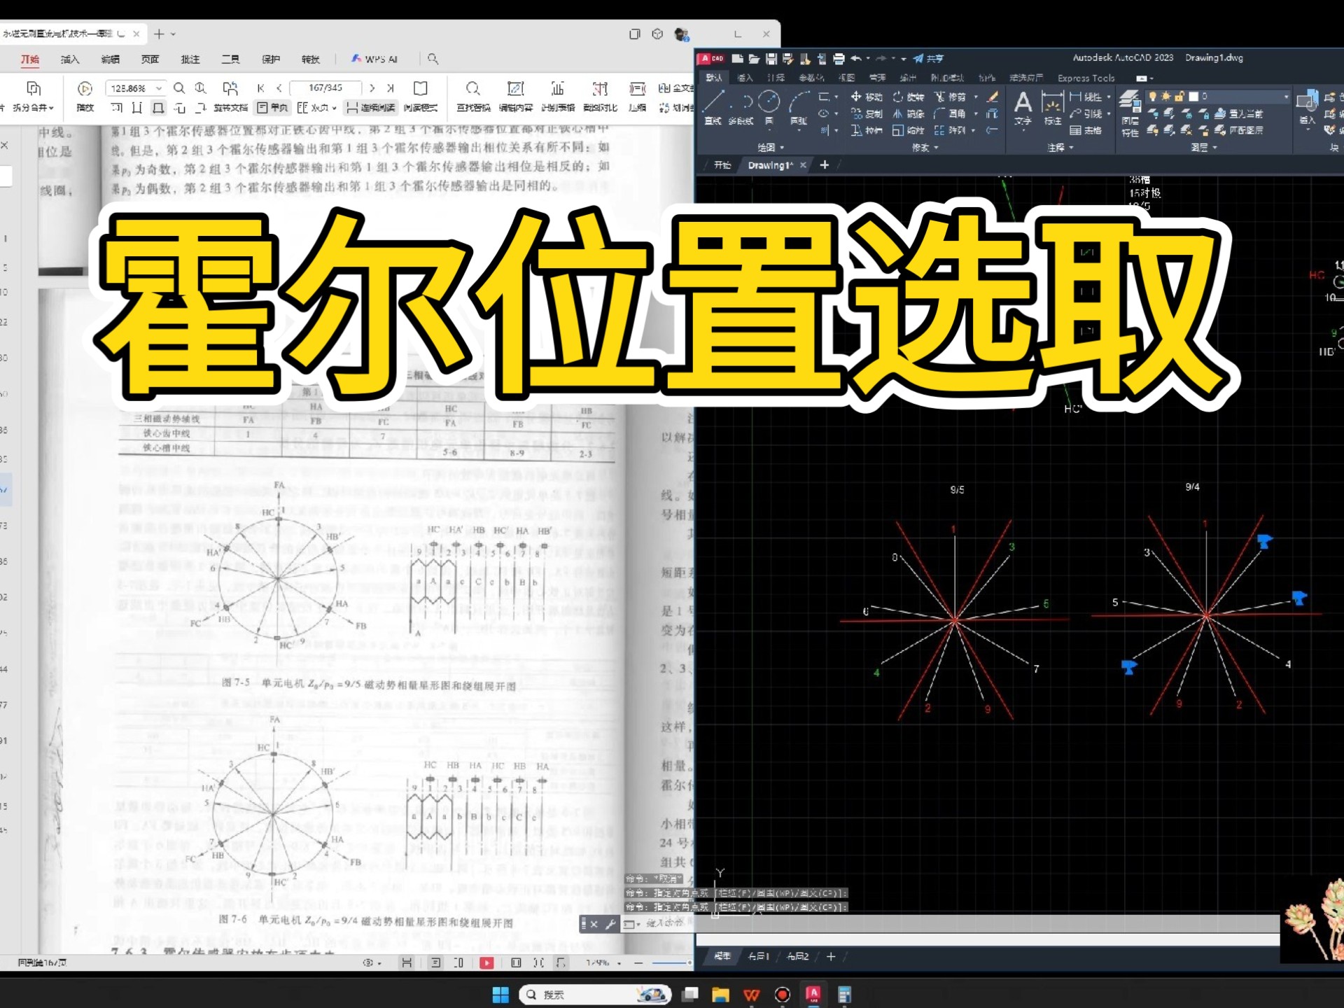Toggle the layer lock icon in layer dropdown
Screen dimensions: 1344x1008
(x=1179, y=97)
